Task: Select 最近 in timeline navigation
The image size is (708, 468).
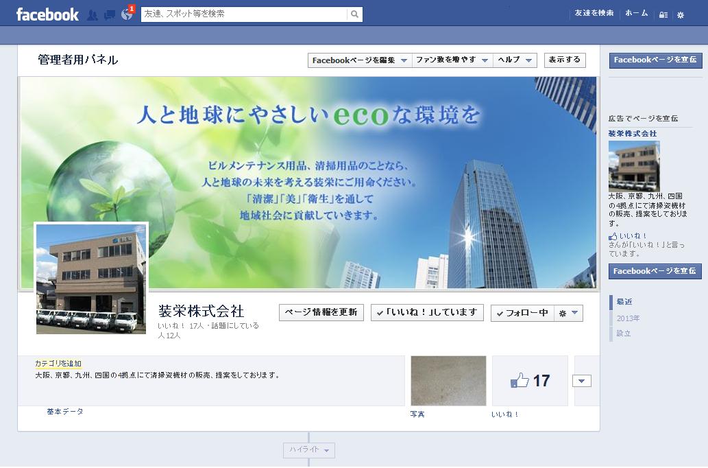Action: pos(624,302)
